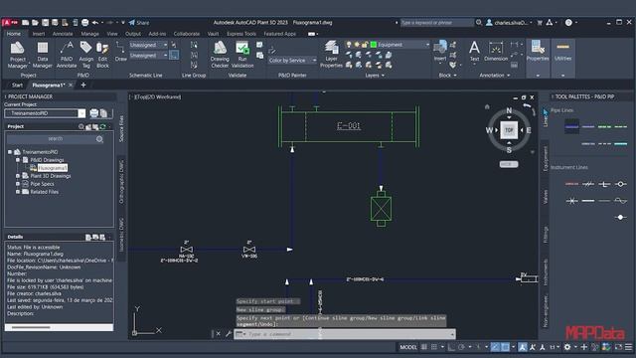Open the workspace switching gear icon
This screenshot has height=358, width=636.
point(567,347)
